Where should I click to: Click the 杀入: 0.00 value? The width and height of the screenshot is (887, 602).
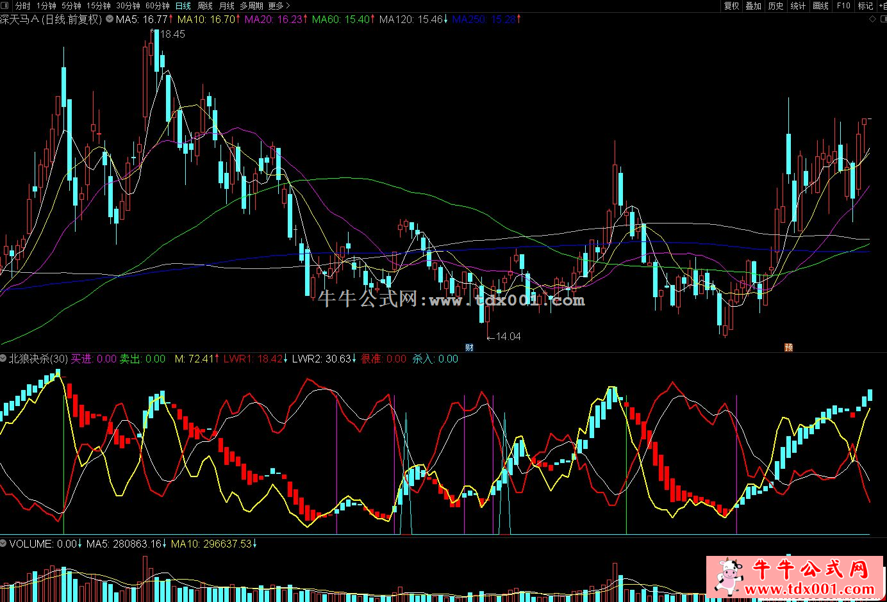point(435,359)
